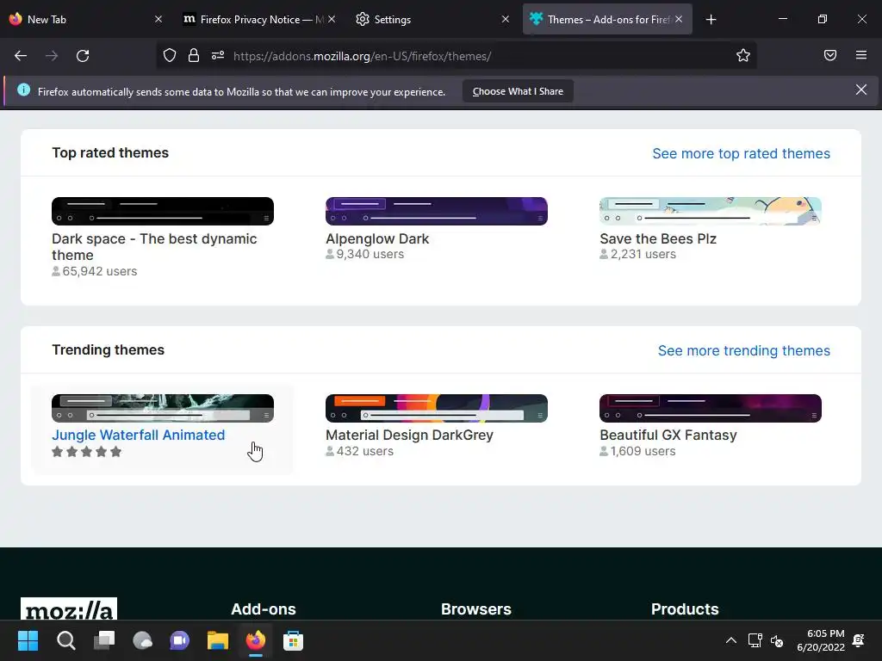Click the muted volume tray icon
The image size is (882, 661).
(x=777, y=640)
